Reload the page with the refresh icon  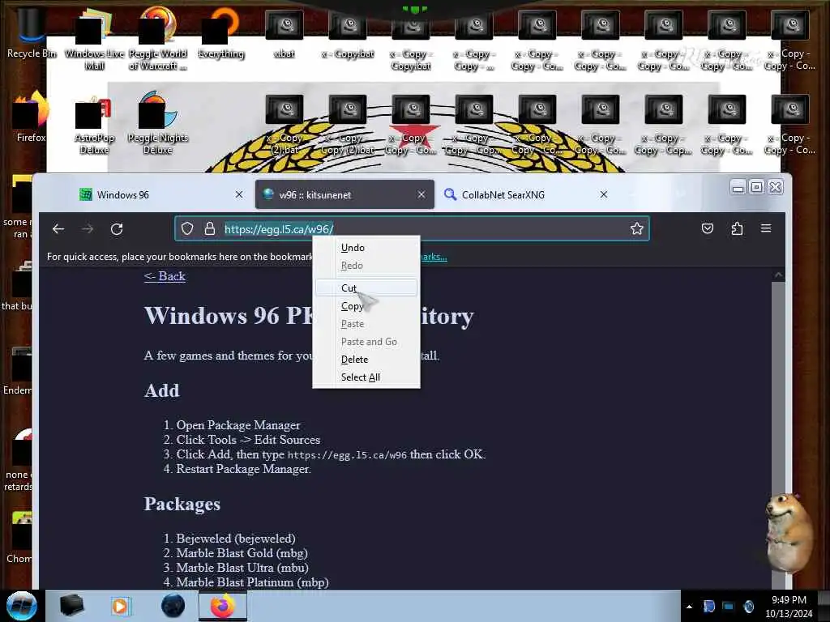(117, 228)
